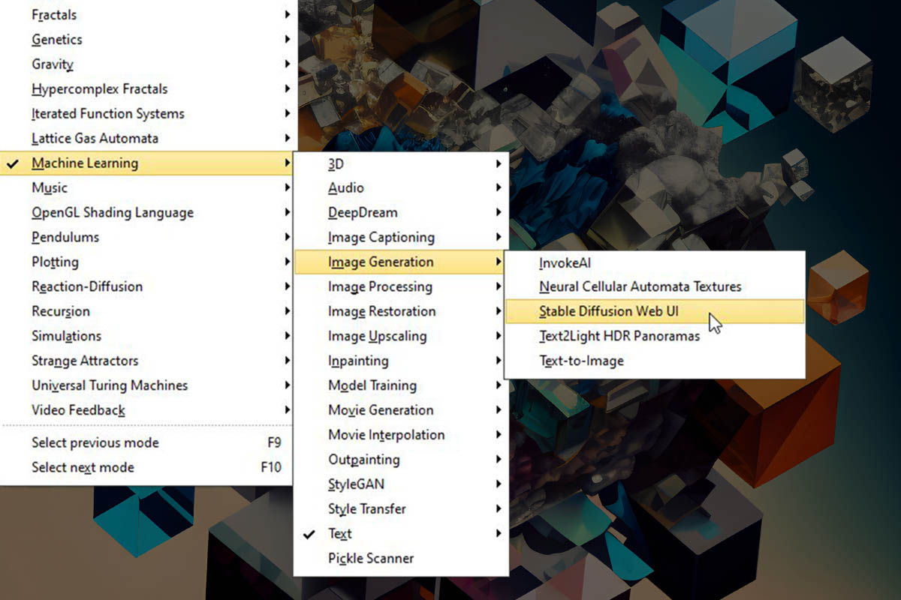Click Select next mode
This screenshot has height=600, width=901.
[83, 467]
